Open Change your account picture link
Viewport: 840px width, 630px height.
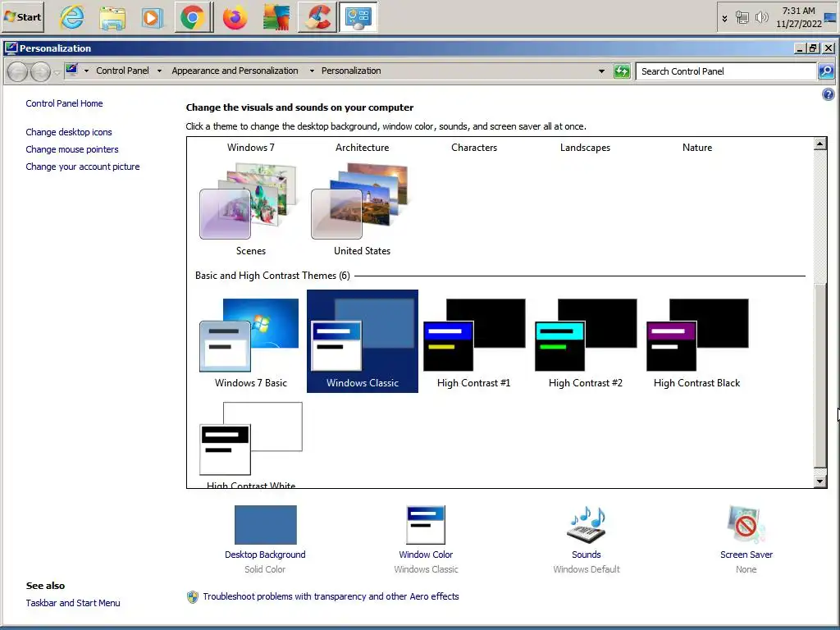(x=83, y=167)
